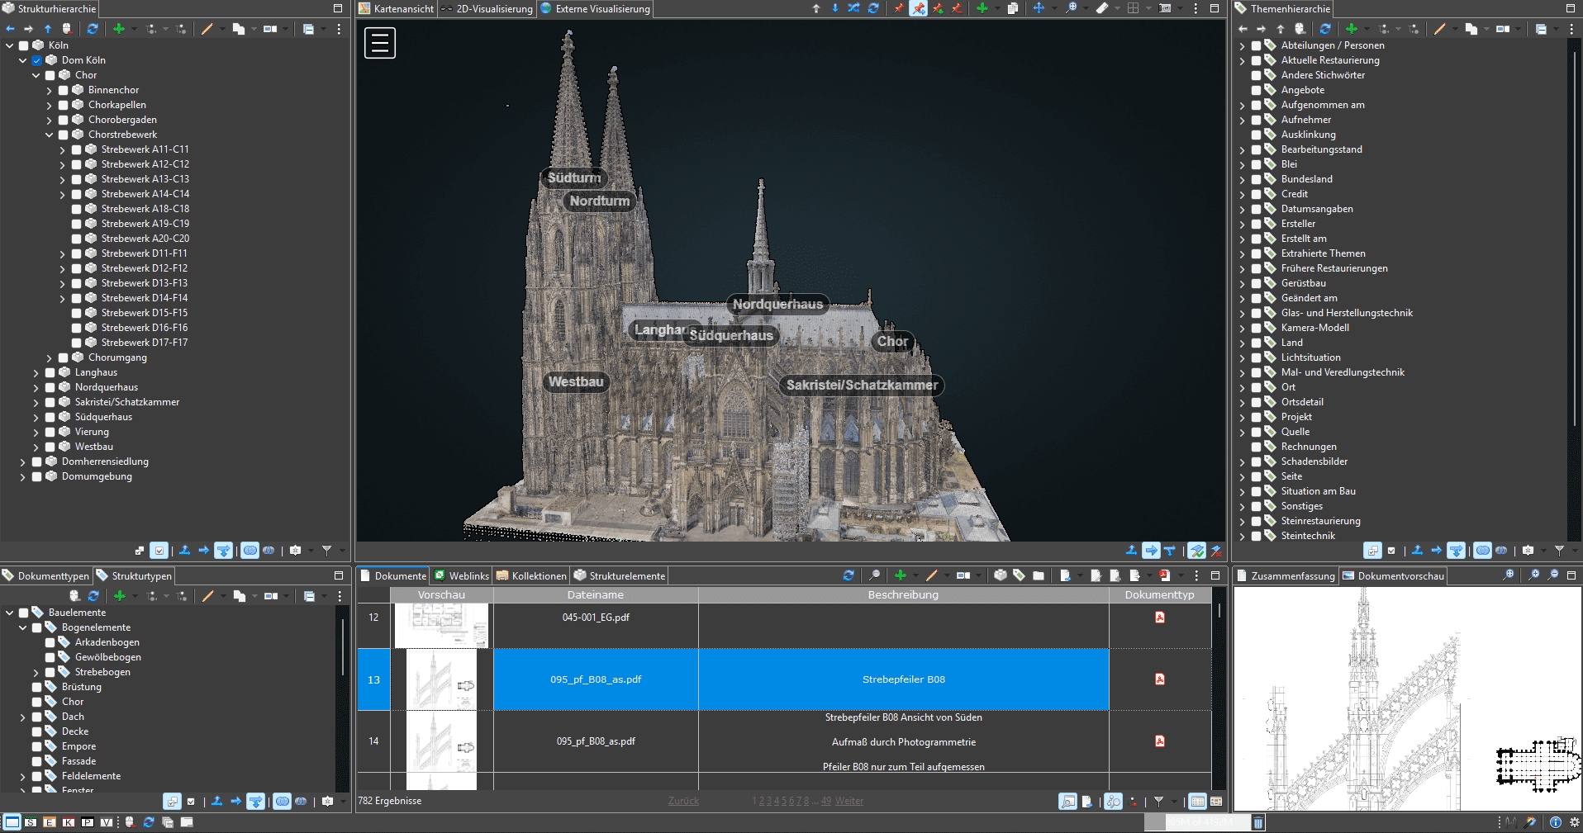Enable the Schadensbilder checkbox
1583x833 pixels.
point(1257,461)
